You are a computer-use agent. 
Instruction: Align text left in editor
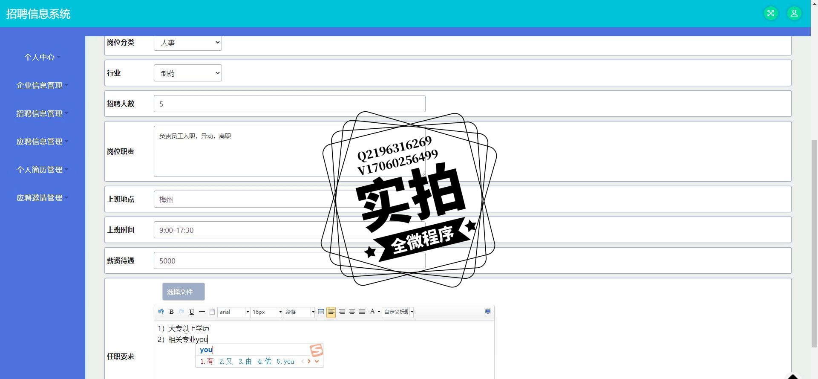331,312
